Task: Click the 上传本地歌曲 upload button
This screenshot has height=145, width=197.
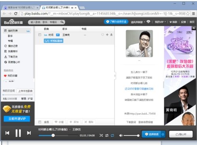Action: 25,91
